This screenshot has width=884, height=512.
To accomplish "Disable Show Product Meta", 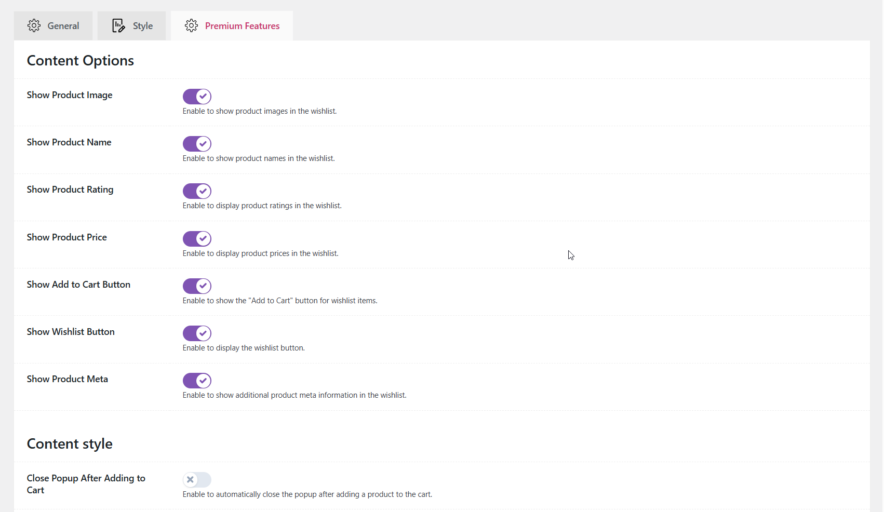I will 197,381.
